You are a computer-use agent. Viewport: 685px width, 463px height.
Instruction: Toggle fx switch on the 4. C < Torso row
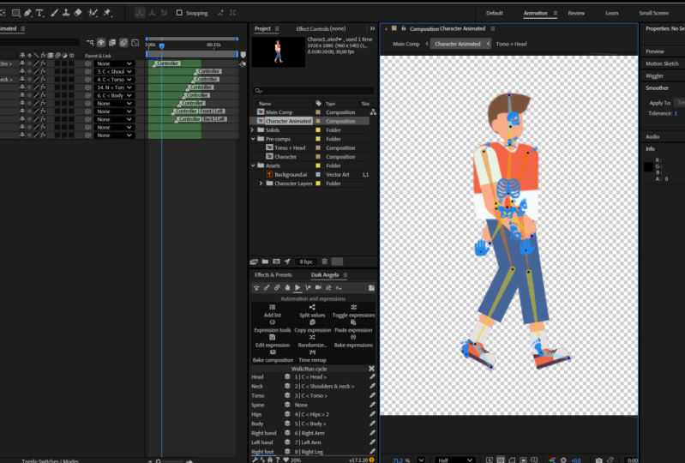tap(43, 80)
